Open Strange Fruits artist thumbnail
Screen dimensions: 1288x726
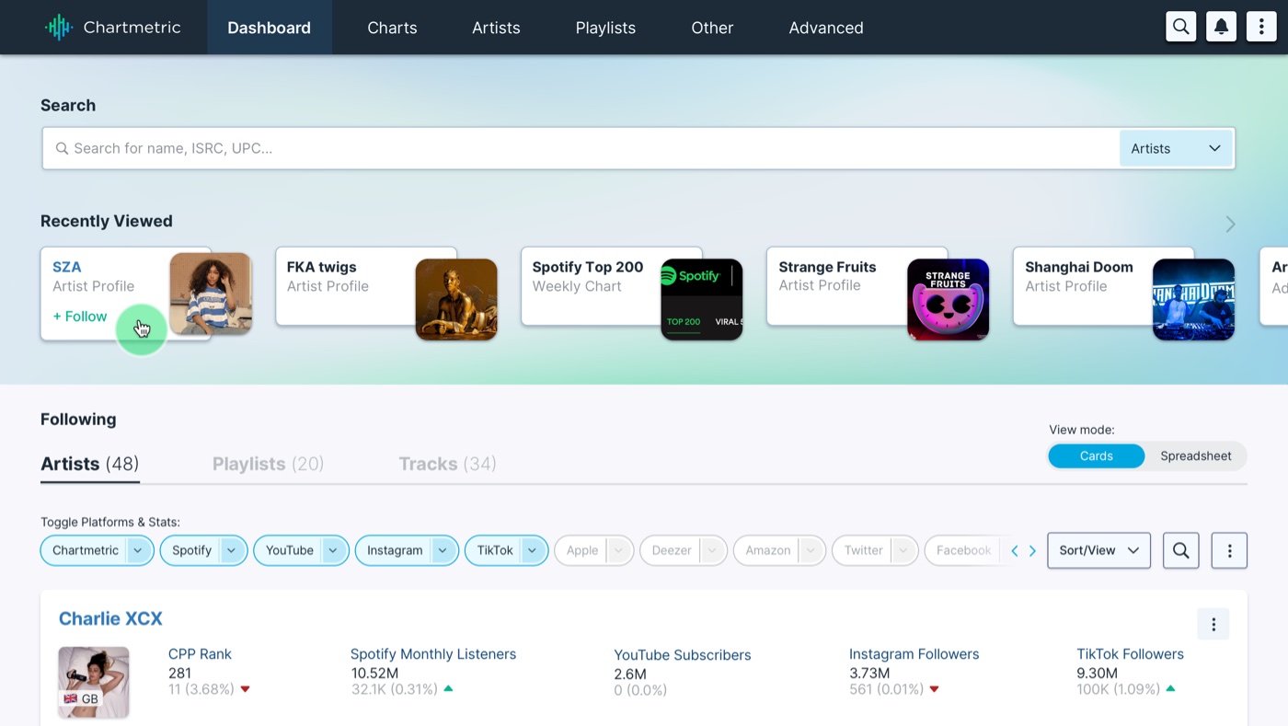pos(949,299)
